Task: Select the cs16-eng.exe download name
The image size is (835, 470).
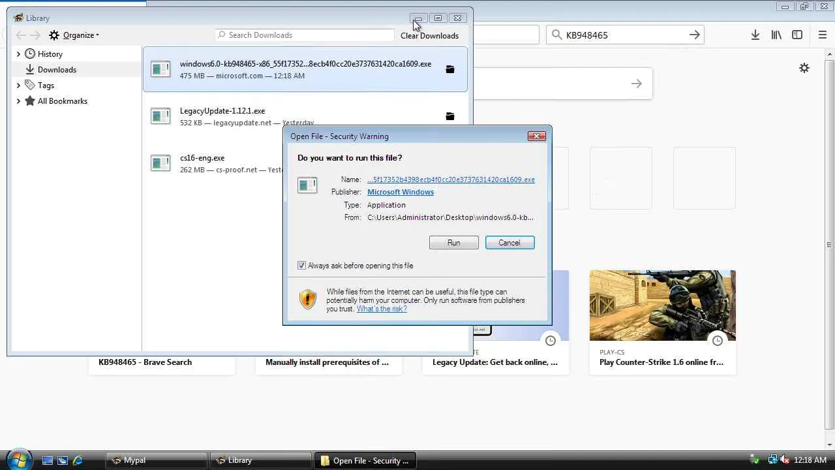Action: pyautogui.click(x=202, y=158)
